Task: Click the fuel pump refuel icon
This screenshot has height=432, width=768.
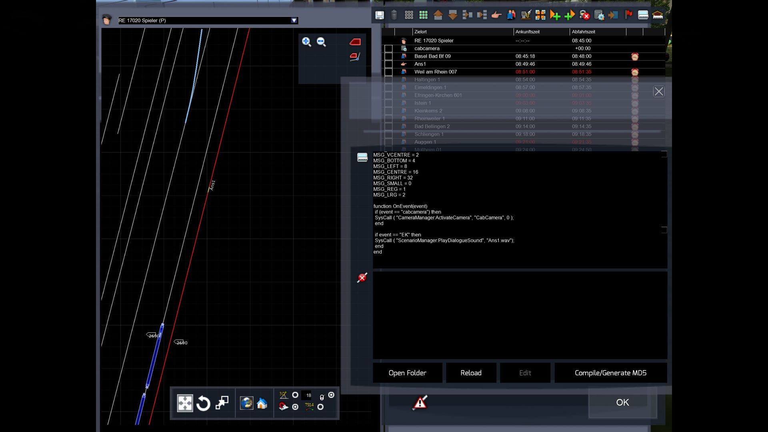Action: tap(526, 15)
